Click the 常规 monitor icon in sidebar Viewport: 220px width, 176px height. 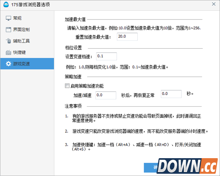coord(8,18)
